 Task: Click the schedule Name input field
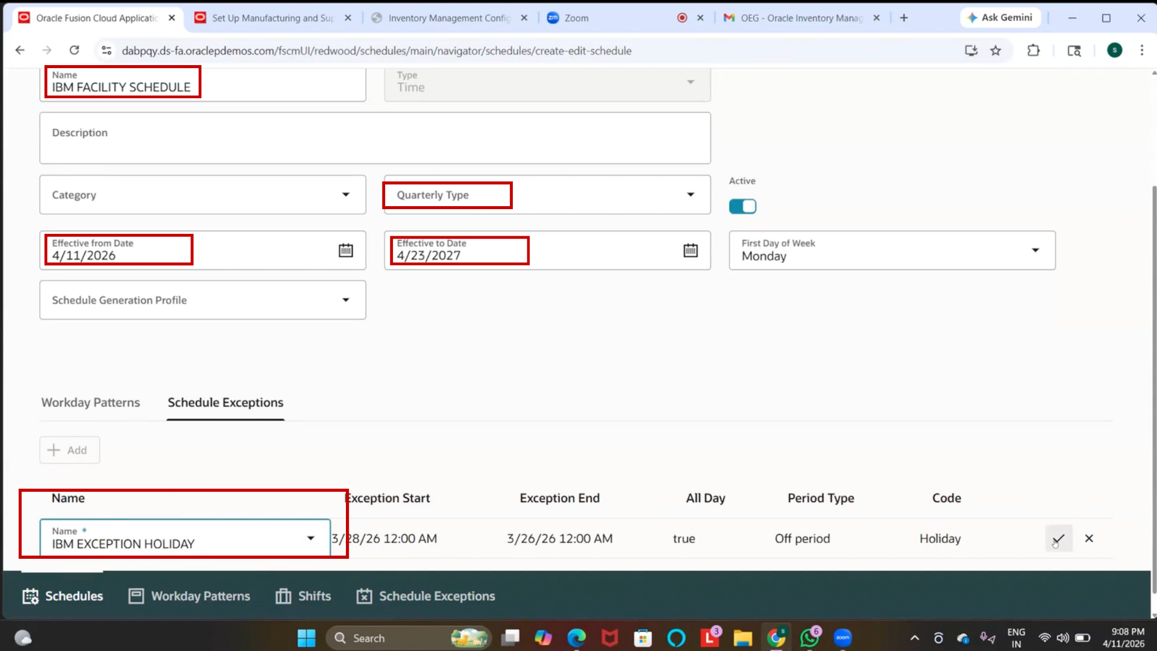click(x=202, y=84)
